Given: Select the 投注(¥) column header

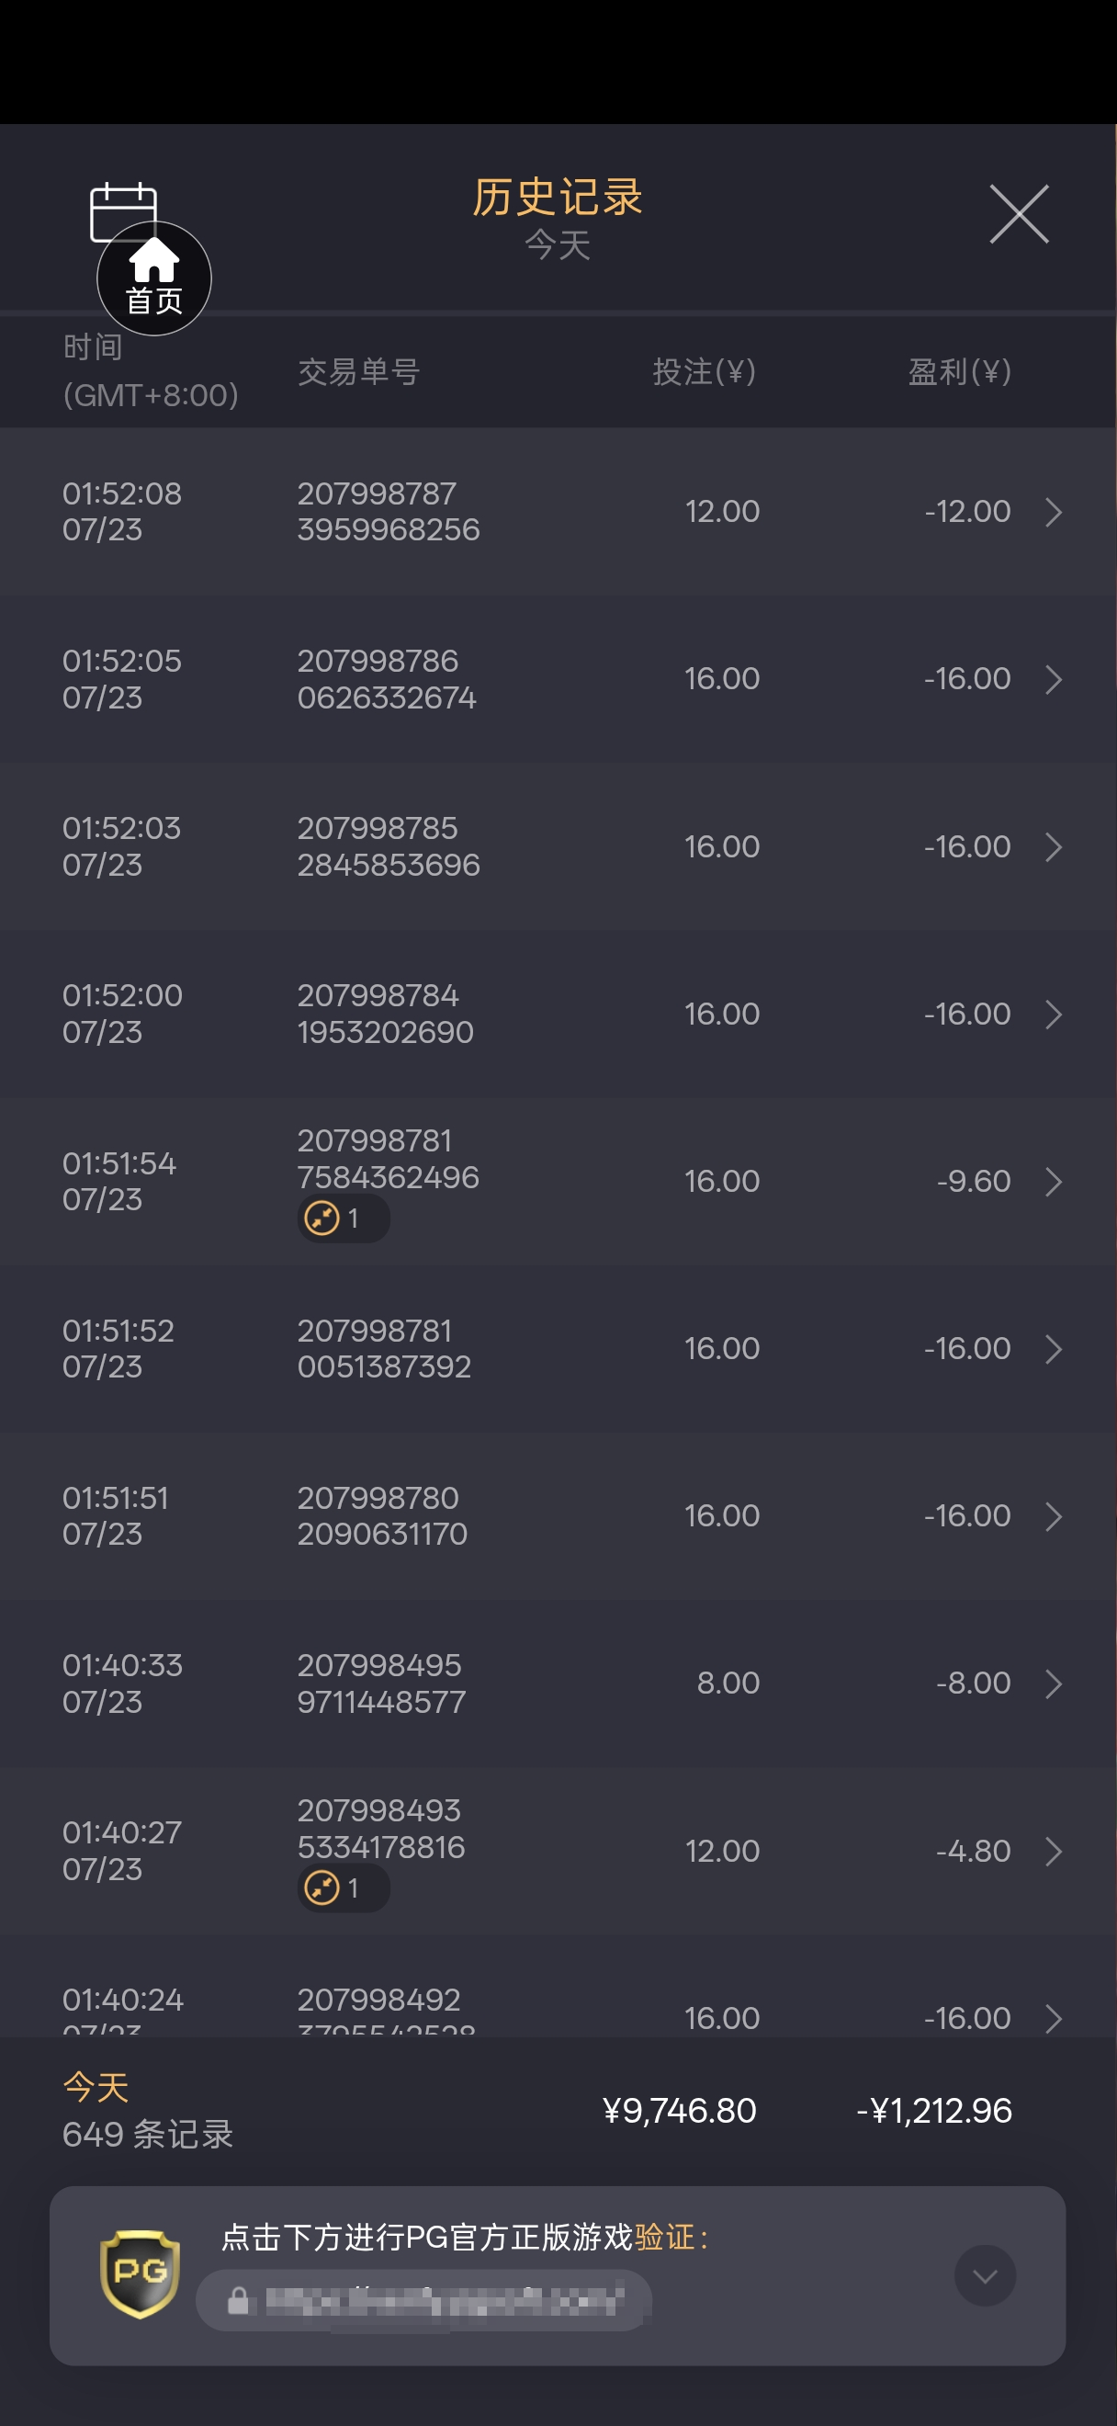Looking at the screenshot, I should tap(705, 371).
